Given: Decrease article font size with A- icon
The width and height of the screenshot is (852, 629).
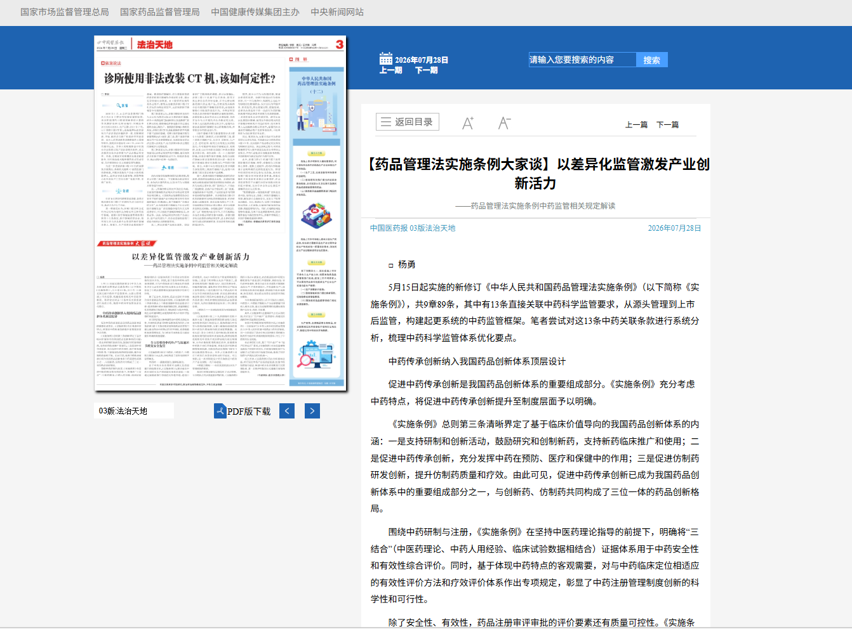Looking at the screenshot, I should pyautogui.click(x=505, y=123).
